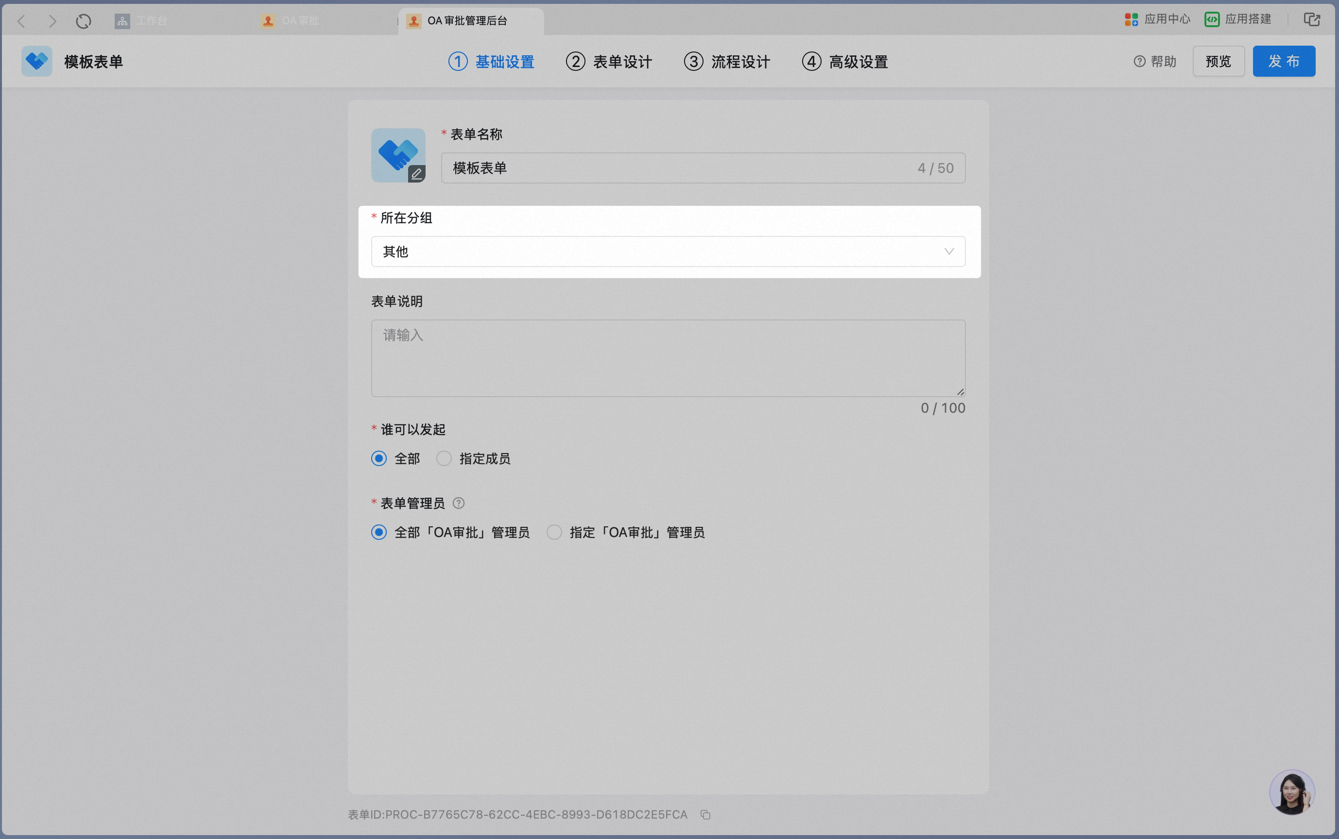Open the 应用搭建 app builder
This screenshot has height=839, width=1339.
coord(1237,19)
